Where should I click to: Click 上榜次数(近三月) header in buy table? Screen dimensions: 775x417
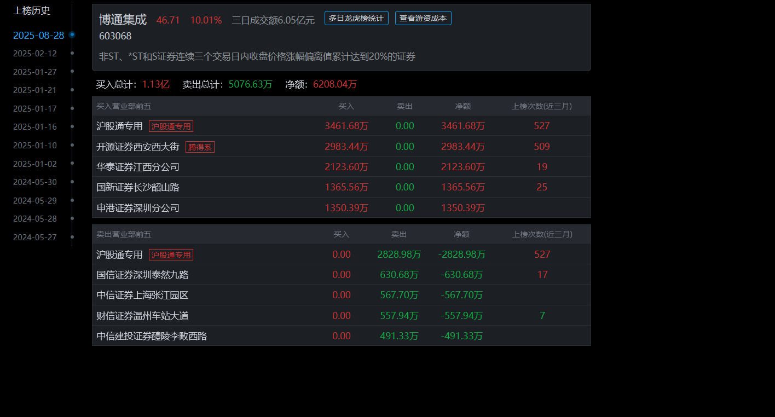click(x=542, y=106)
